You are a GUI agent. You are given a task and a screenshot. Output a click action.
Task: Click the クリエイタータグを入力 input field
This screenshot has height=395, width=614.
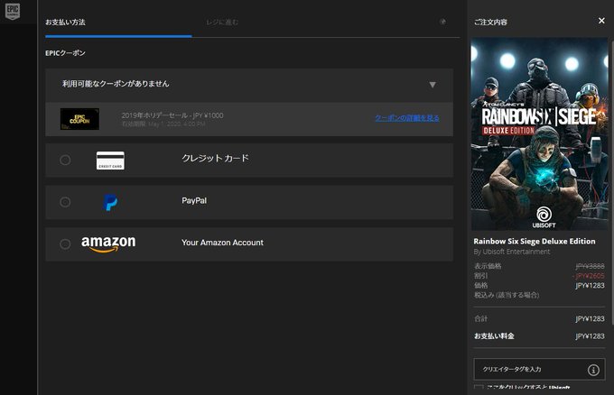coord(539,369)
